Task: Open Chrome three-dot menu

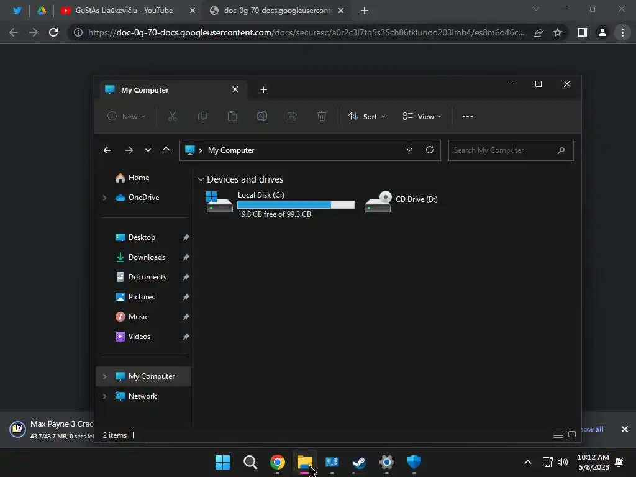Action: pyautogui.click(x=622, y=32)
